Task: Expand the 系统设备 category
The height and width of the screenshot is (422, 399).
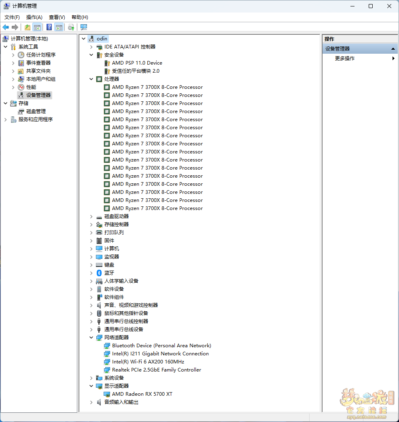Action: tap(91, 378)
